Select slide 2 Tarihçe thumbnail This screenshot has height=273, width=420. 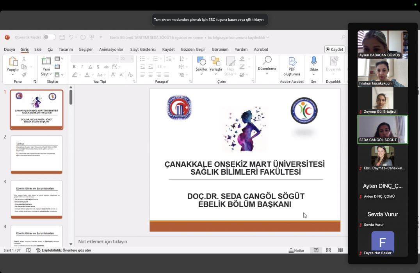[x=36, y=154]
